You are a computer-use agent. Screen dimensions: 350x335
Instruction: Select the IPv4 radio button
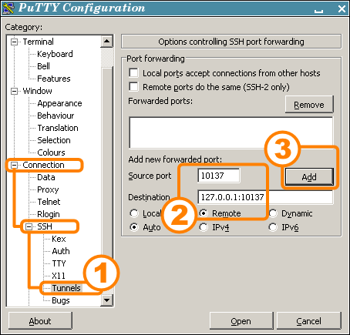coord(204,227)
